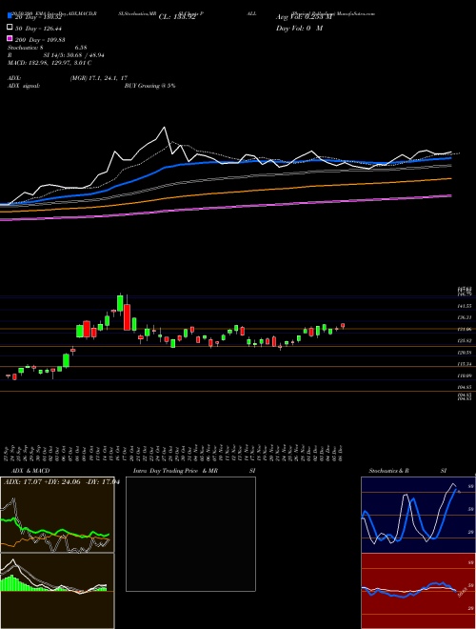Click the Avg Vol text
The height and width of the screenshot is (629, 476).
click(305, 17)
